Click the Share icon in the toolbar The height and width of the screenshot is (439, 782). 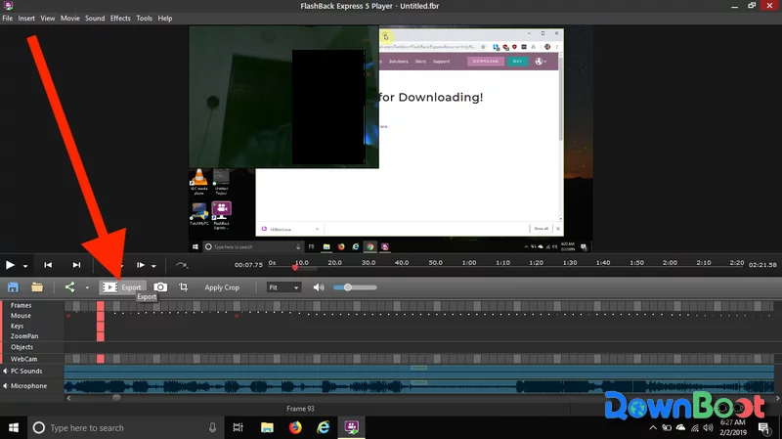click(69, 287)
